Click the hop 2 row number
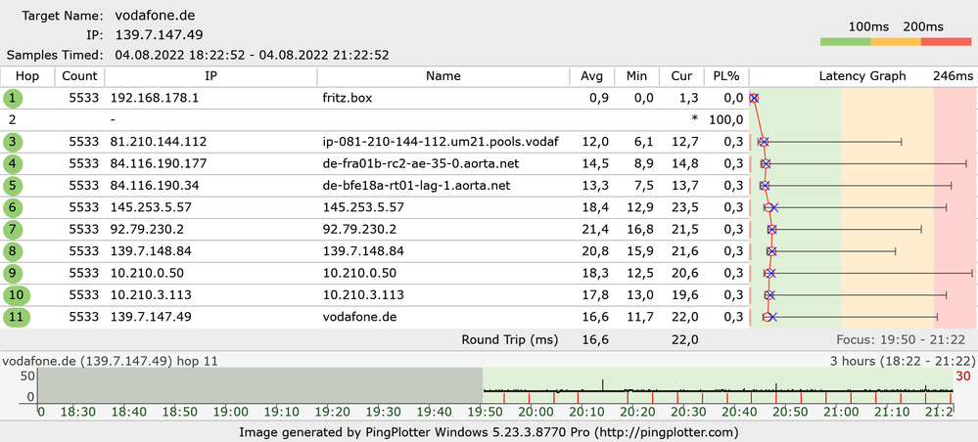Screen dimensions: 978x442 pyautogui.click(x=13, y=119)
